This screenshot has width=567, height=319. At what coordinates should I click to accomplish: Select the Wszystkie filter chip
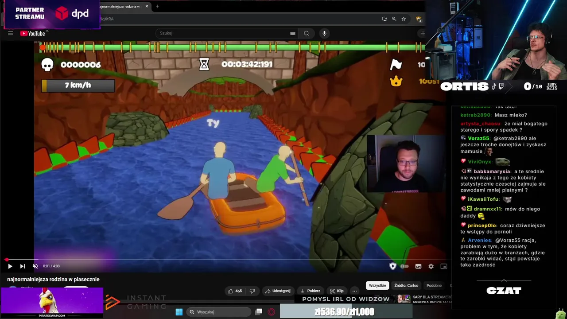377,286
